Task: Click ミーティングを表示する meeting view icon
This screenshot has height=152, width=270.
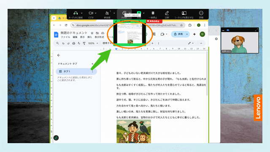Action: click(184, 13)
